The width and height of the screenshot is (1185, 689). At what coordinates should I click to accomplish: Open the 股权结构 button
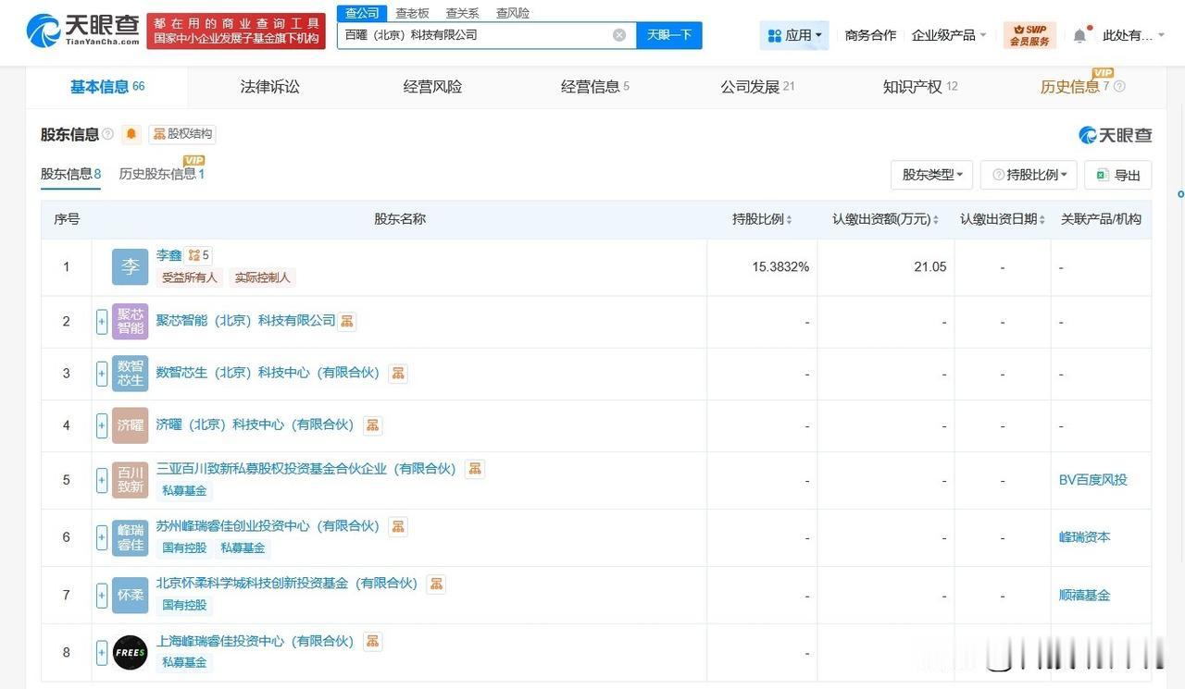click(x=182, y=134)
